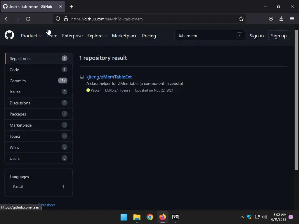Open the notification badge on taskbar
The image size is (299, 224).
click(291, 217)
